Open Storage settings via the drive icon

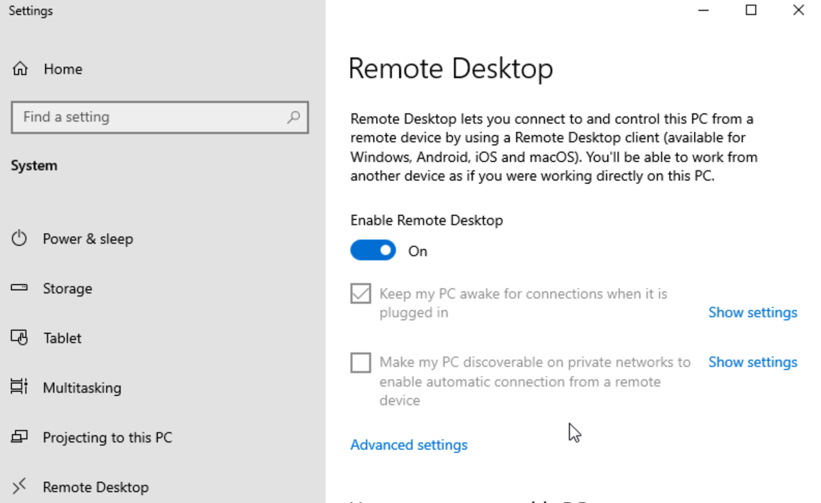(x=21, y=288)
